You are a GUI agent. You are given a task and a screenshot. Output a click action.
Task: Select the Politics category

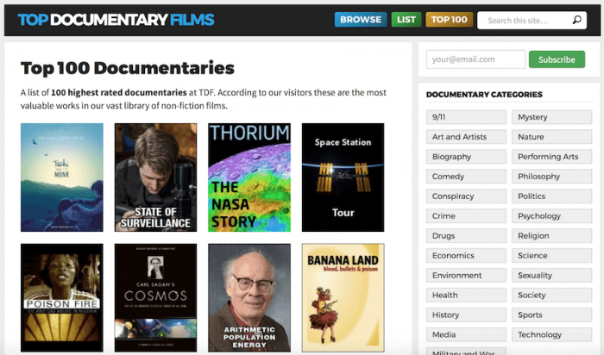tap(551, 196)
